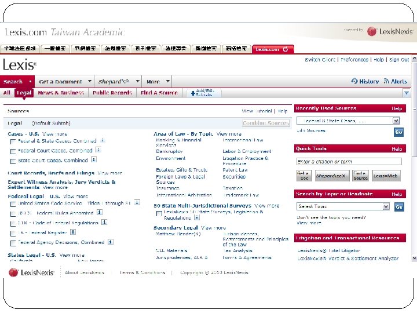The image size is (417, 313).
Task: Click the Shepardize button
Action: click(x=332, y=176)
